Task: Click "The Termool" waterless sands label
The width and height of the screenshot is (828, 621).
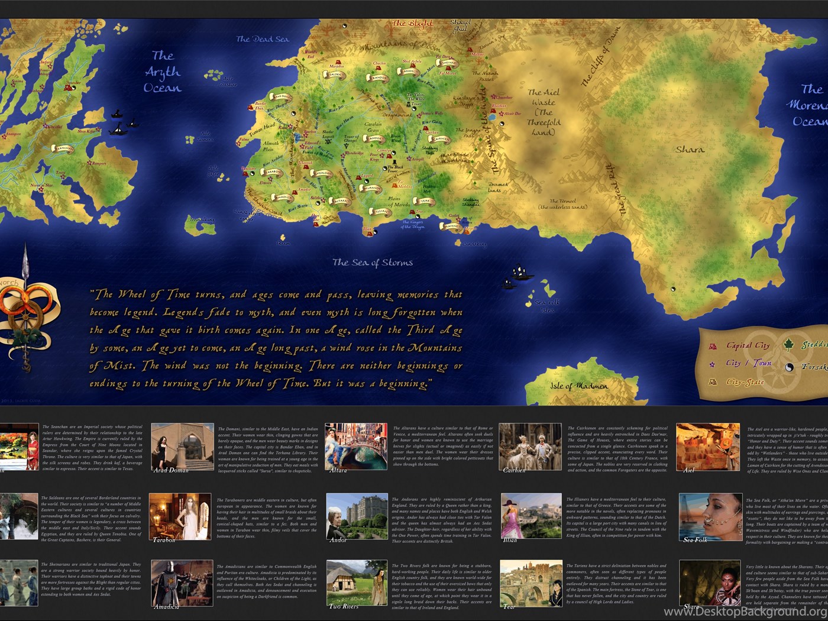Action: click(562, 204)
